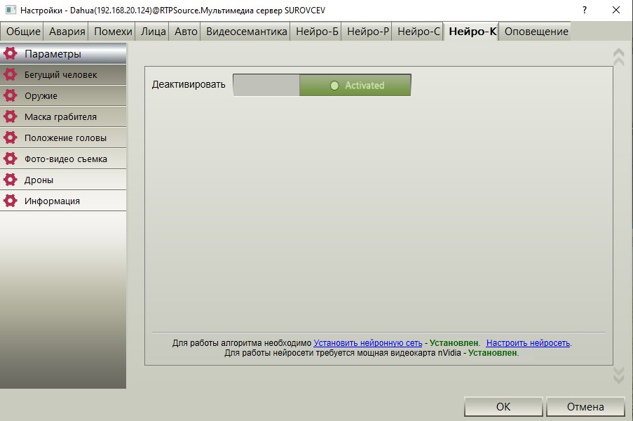Image resolution: width=633 pixels, height=421 pixels.
Task: Select Маска грабителя in sidebar
Action: pos(63,116)
